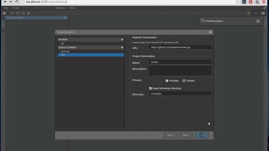This screenshot has width=269, height=151.
Task: Open the browser hamburger menu
Action: point(264,2)
